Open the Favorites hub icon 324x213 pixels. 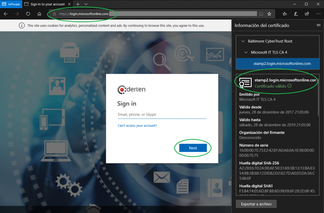point(284,14)
